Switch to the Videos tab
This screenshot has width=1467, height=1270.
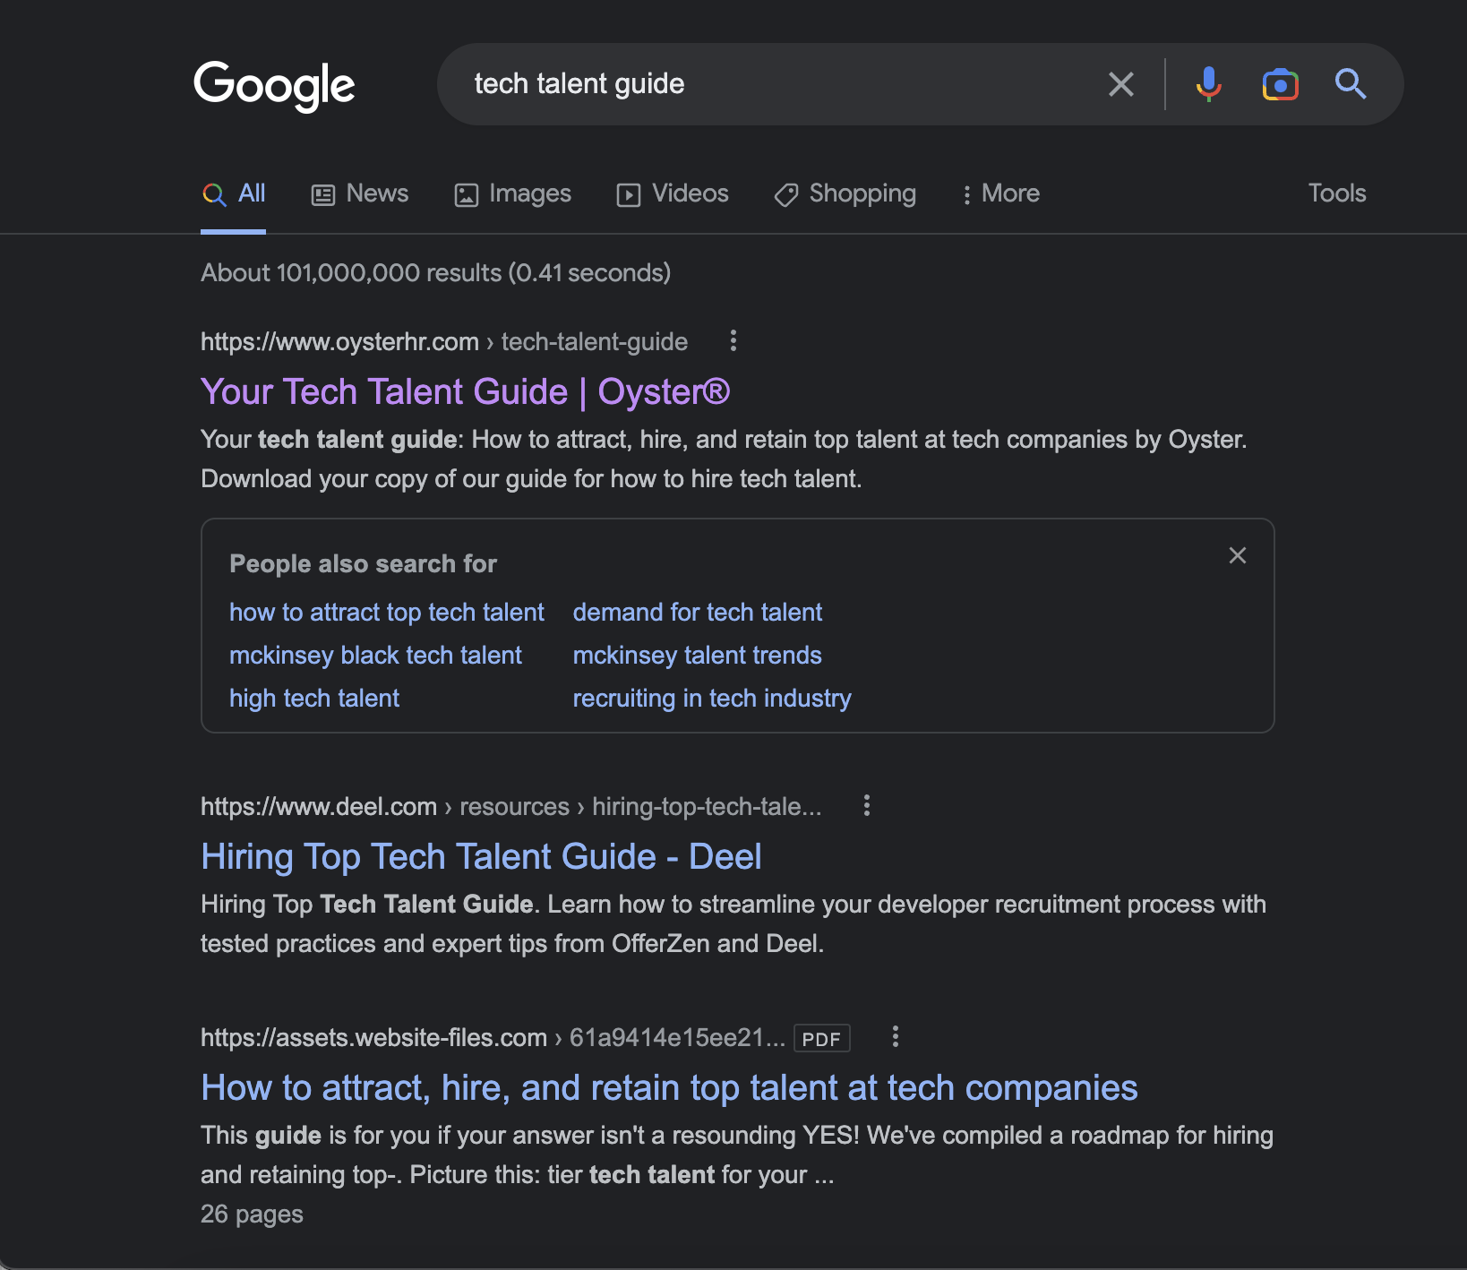click(673, 193)
